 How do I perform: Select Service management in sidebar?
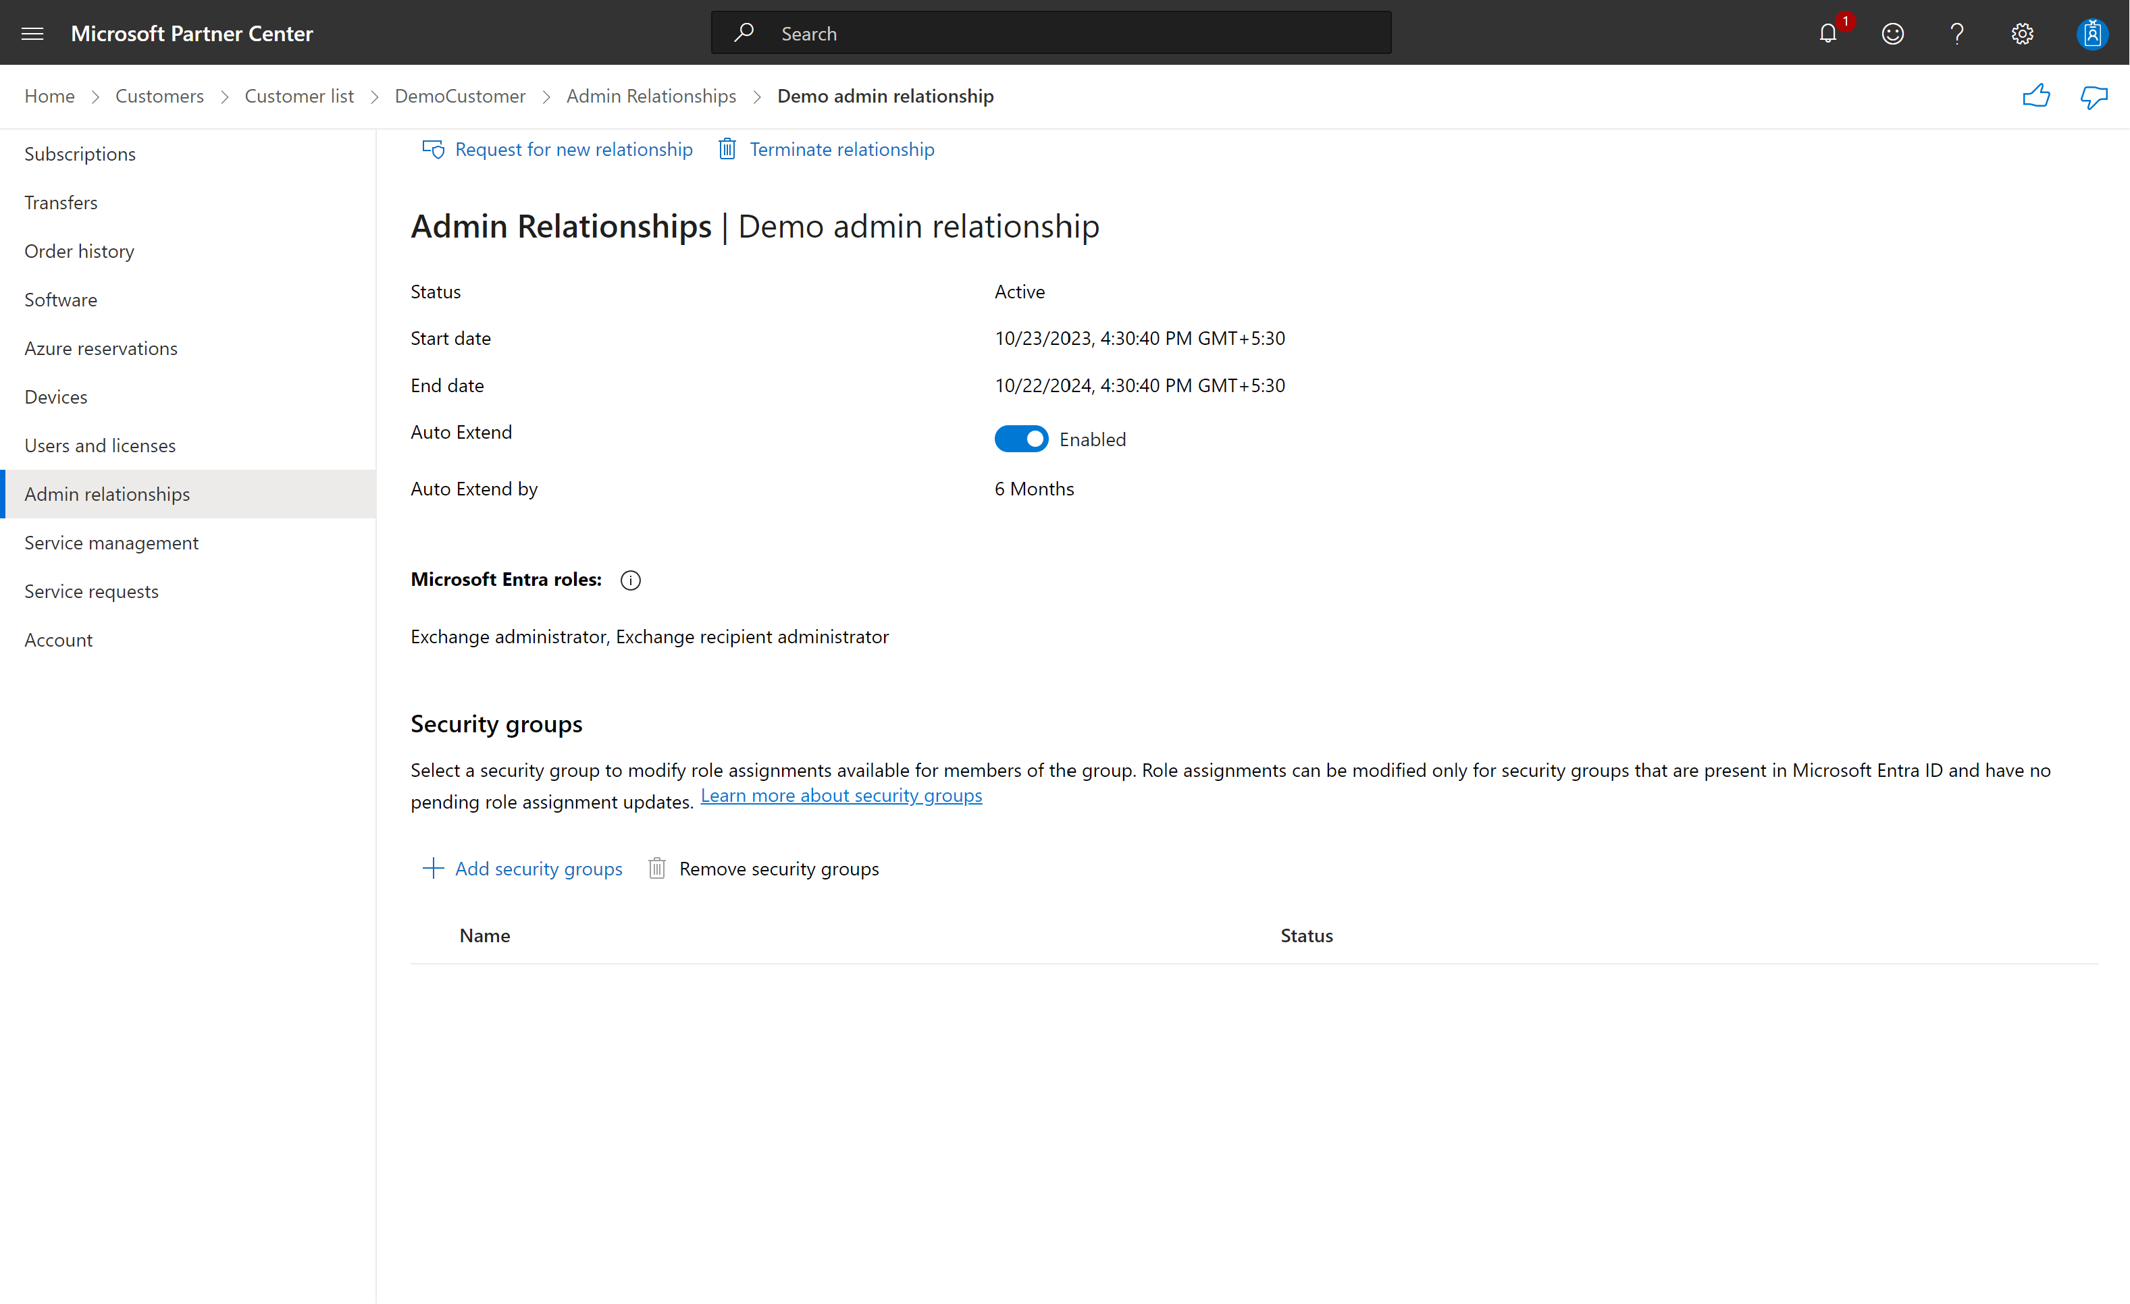pos(111,543)
